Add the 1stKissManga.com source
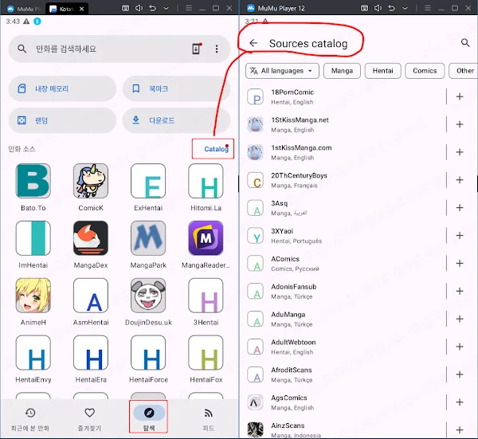This screenshot has height=439, width=478. [460, 152]
